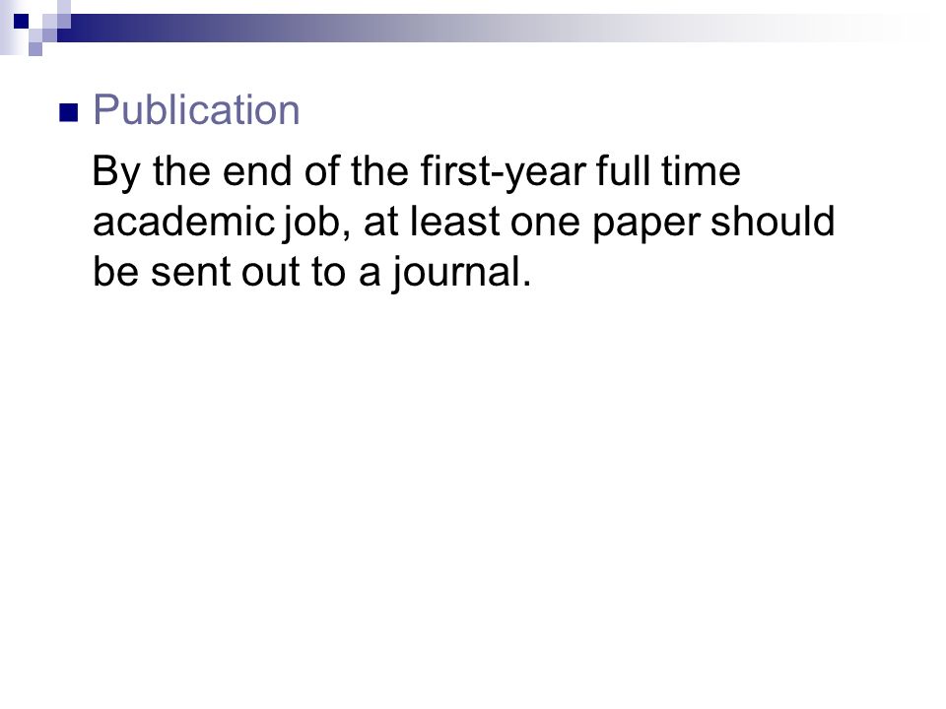This screenshot has width=946, height=709.
Task: Click the dark navy square in header corner
Action: 21,21
